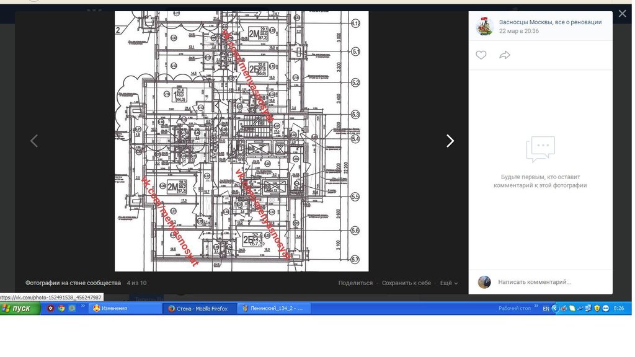Click the floor plan photo
The height and width of the screenshot is (357, 635).
pyautogui.click(x=241, y=141)
